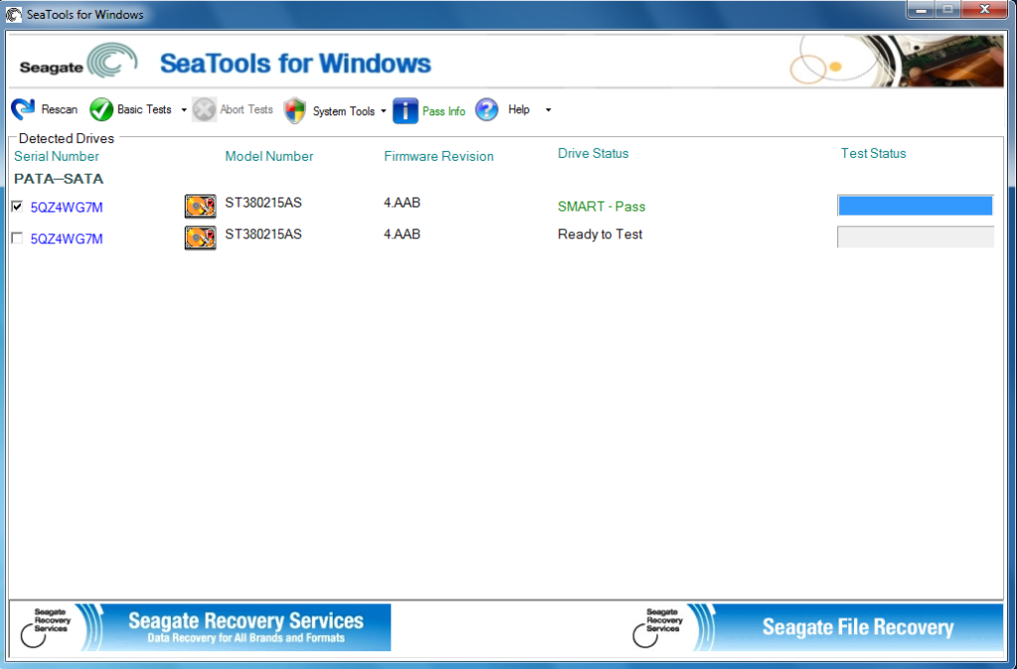Click the Firmware Revision column header
The height and width of the screenshot is (669, 1017).
click(438, 156)
